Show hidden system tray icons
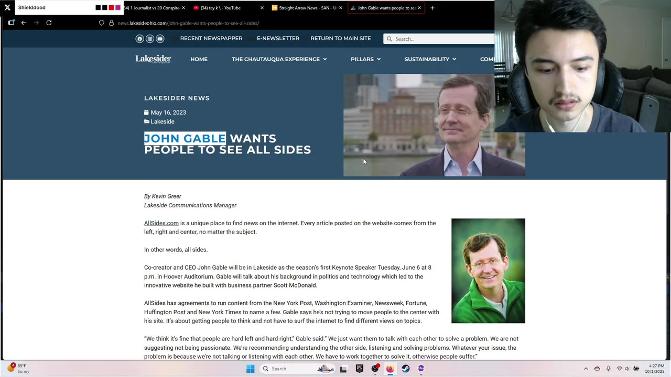The image size is (671, 377). (586, 369)
